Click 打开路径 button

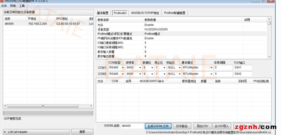tap(182, 126)
